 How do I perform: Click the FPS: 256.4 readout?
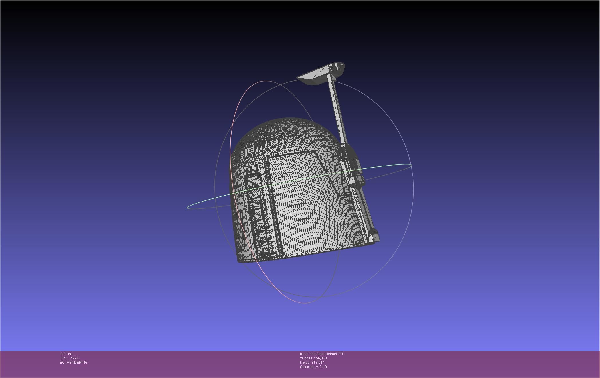pos(69,358)
